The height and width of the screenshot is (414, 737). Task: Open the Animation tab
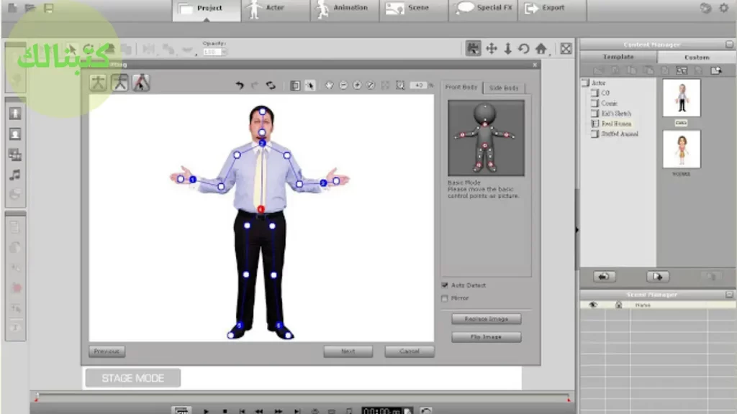click(343, 9)
